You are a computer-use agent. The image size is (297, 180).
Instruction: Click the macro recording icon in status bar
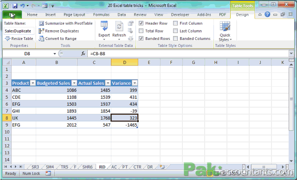48,173
